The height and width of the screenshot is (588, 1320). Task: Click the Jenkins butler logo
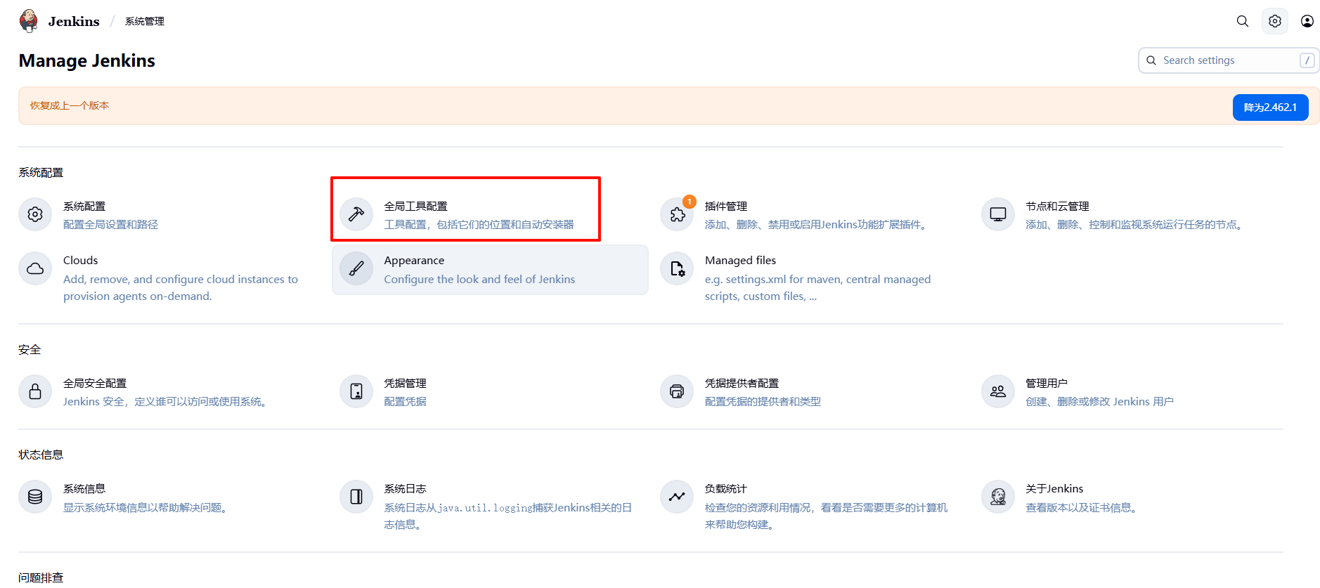29,21
